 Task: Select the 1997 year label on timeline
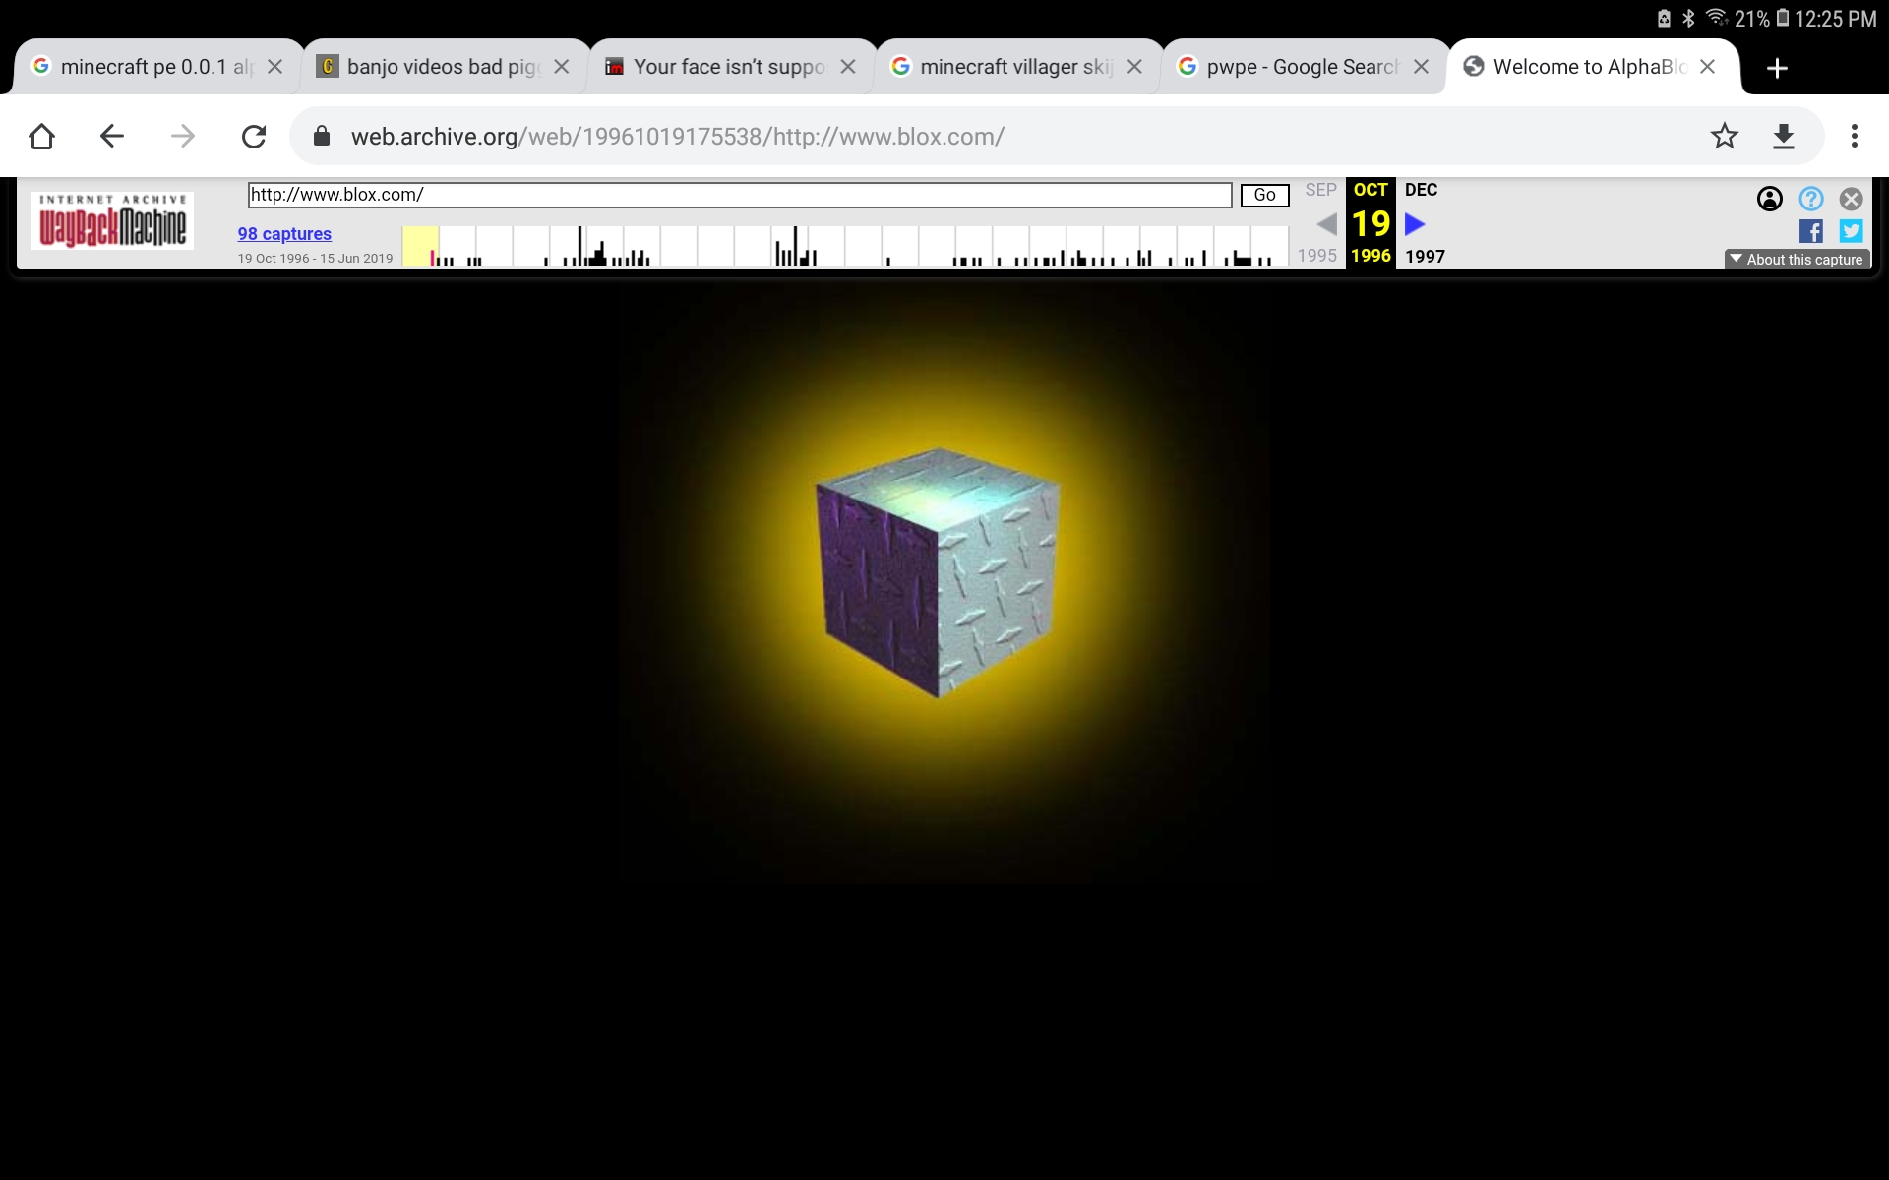point(1424,256)
